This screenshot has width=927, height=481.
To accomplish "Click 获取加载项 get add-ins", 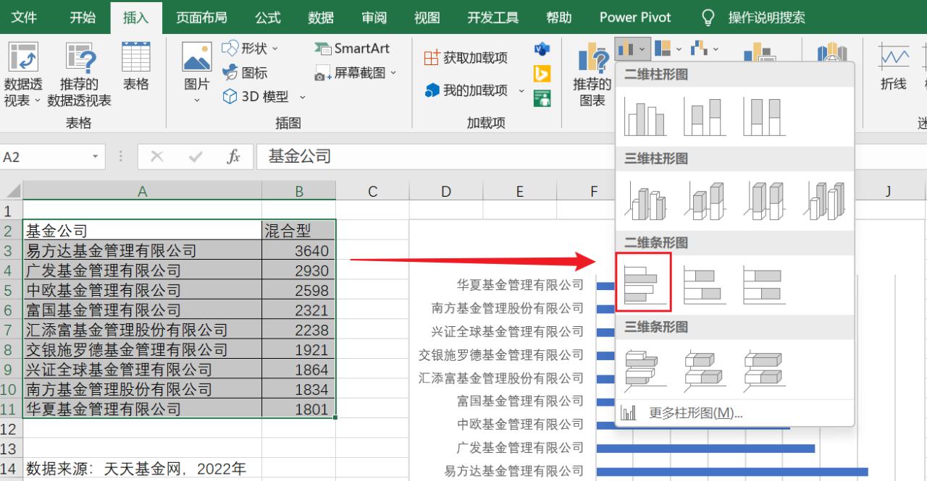I will [466, 58].
